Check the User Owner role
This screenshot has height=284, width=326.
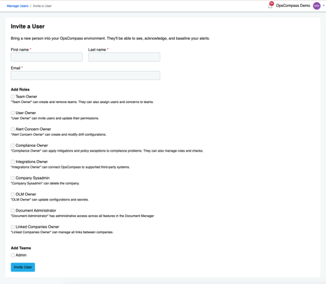tap(13, 113)
